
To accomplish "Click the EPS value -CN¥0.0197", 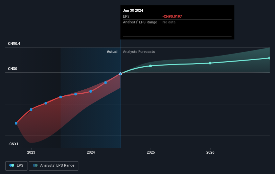I will pos(172,16).
